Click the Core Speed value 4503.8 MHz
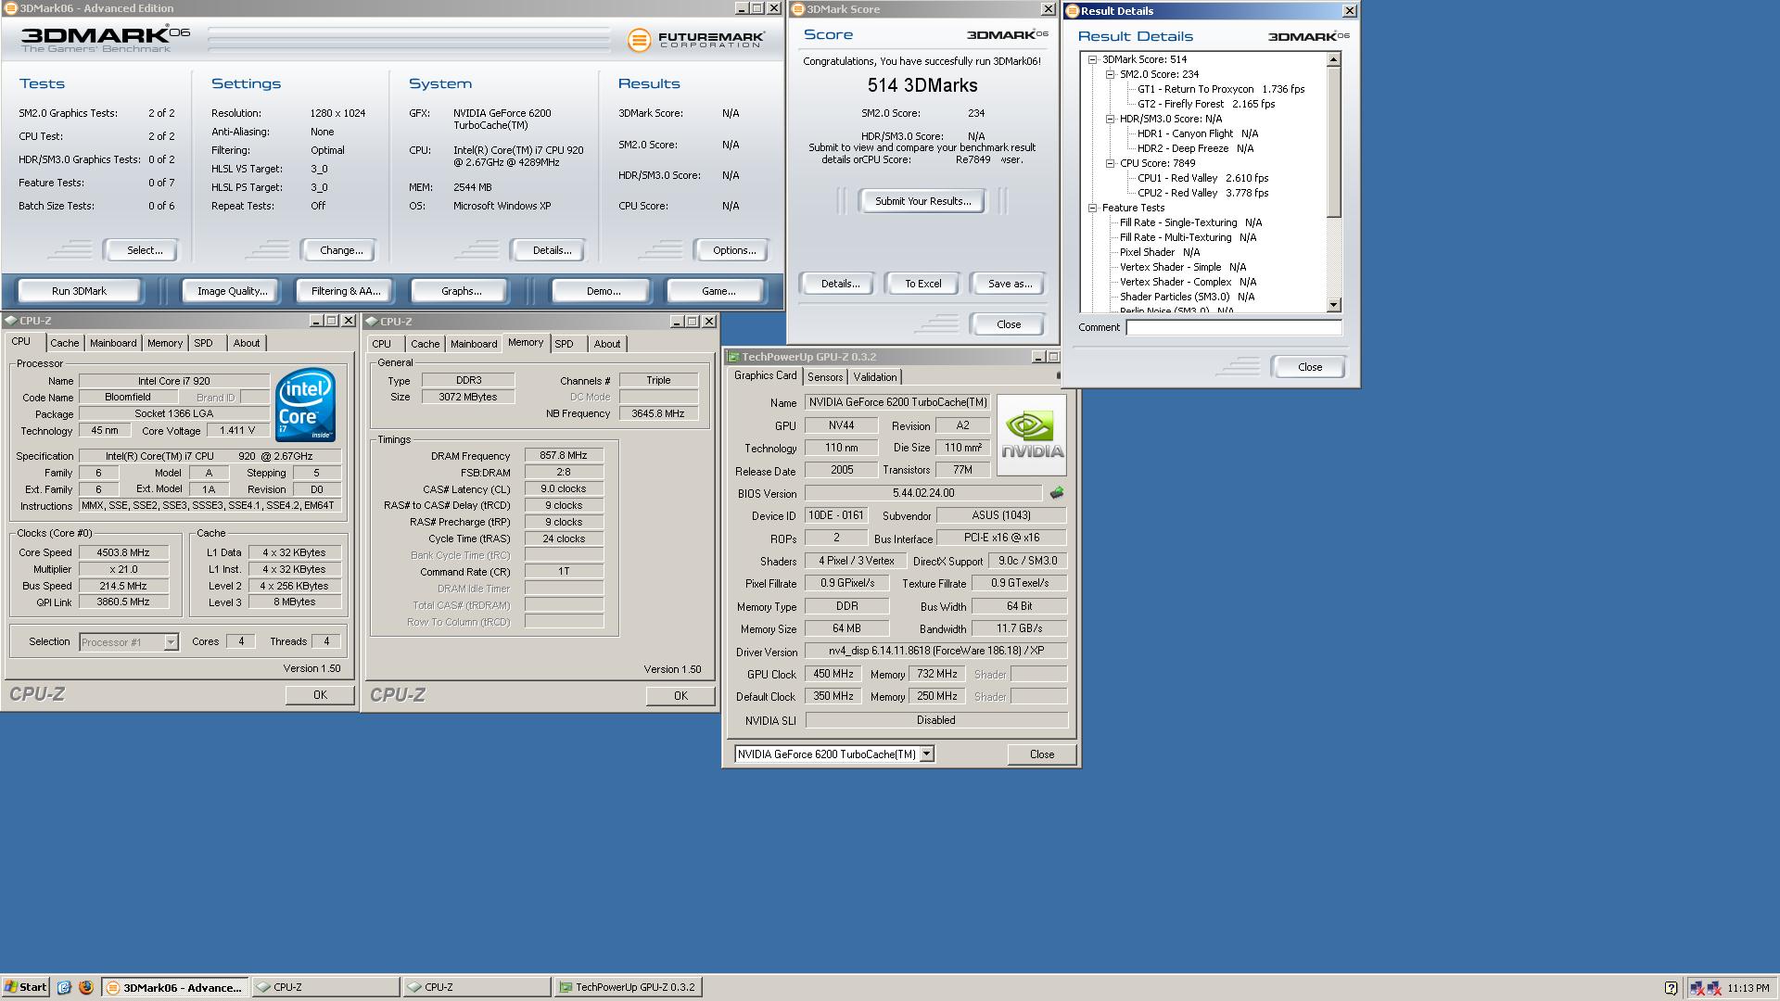1780x1001 pixels. (123, 552)
